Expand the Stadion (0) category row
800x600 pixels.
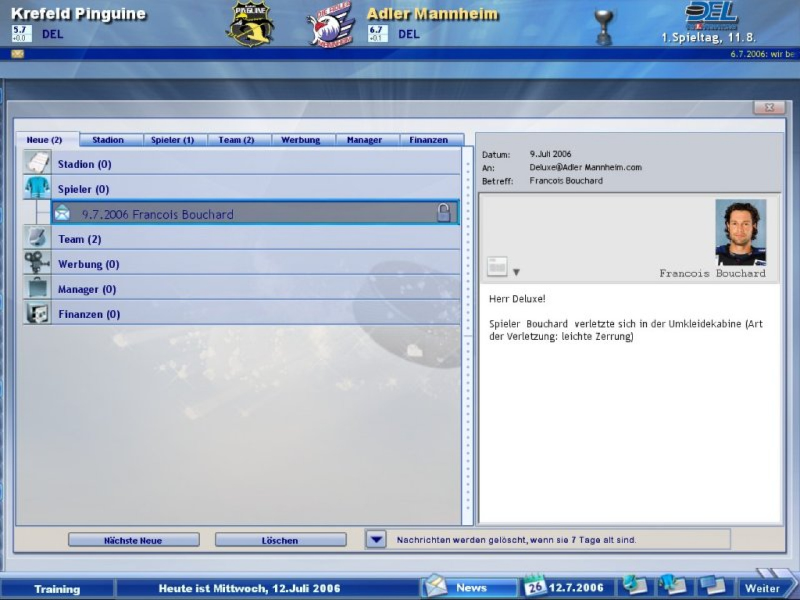click(242, 163)
